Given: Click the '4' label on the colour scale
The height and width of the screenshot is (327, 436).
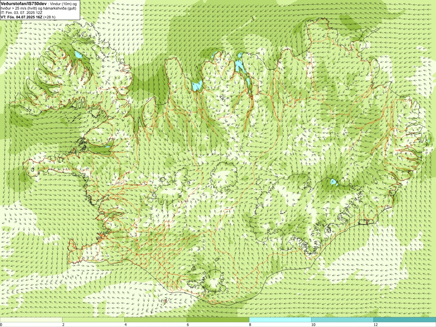Looking at the screenshot, I should click(x=126, y=325).
